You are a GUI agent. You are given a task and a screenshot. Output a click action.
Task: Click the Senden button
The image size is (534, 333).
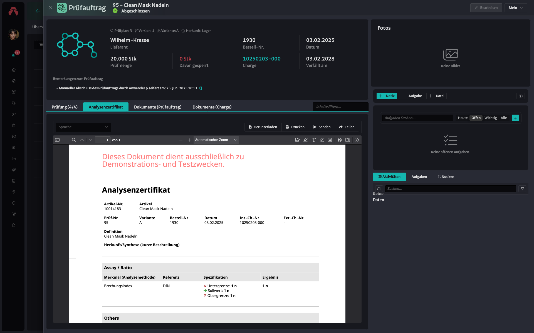point(322,127)
